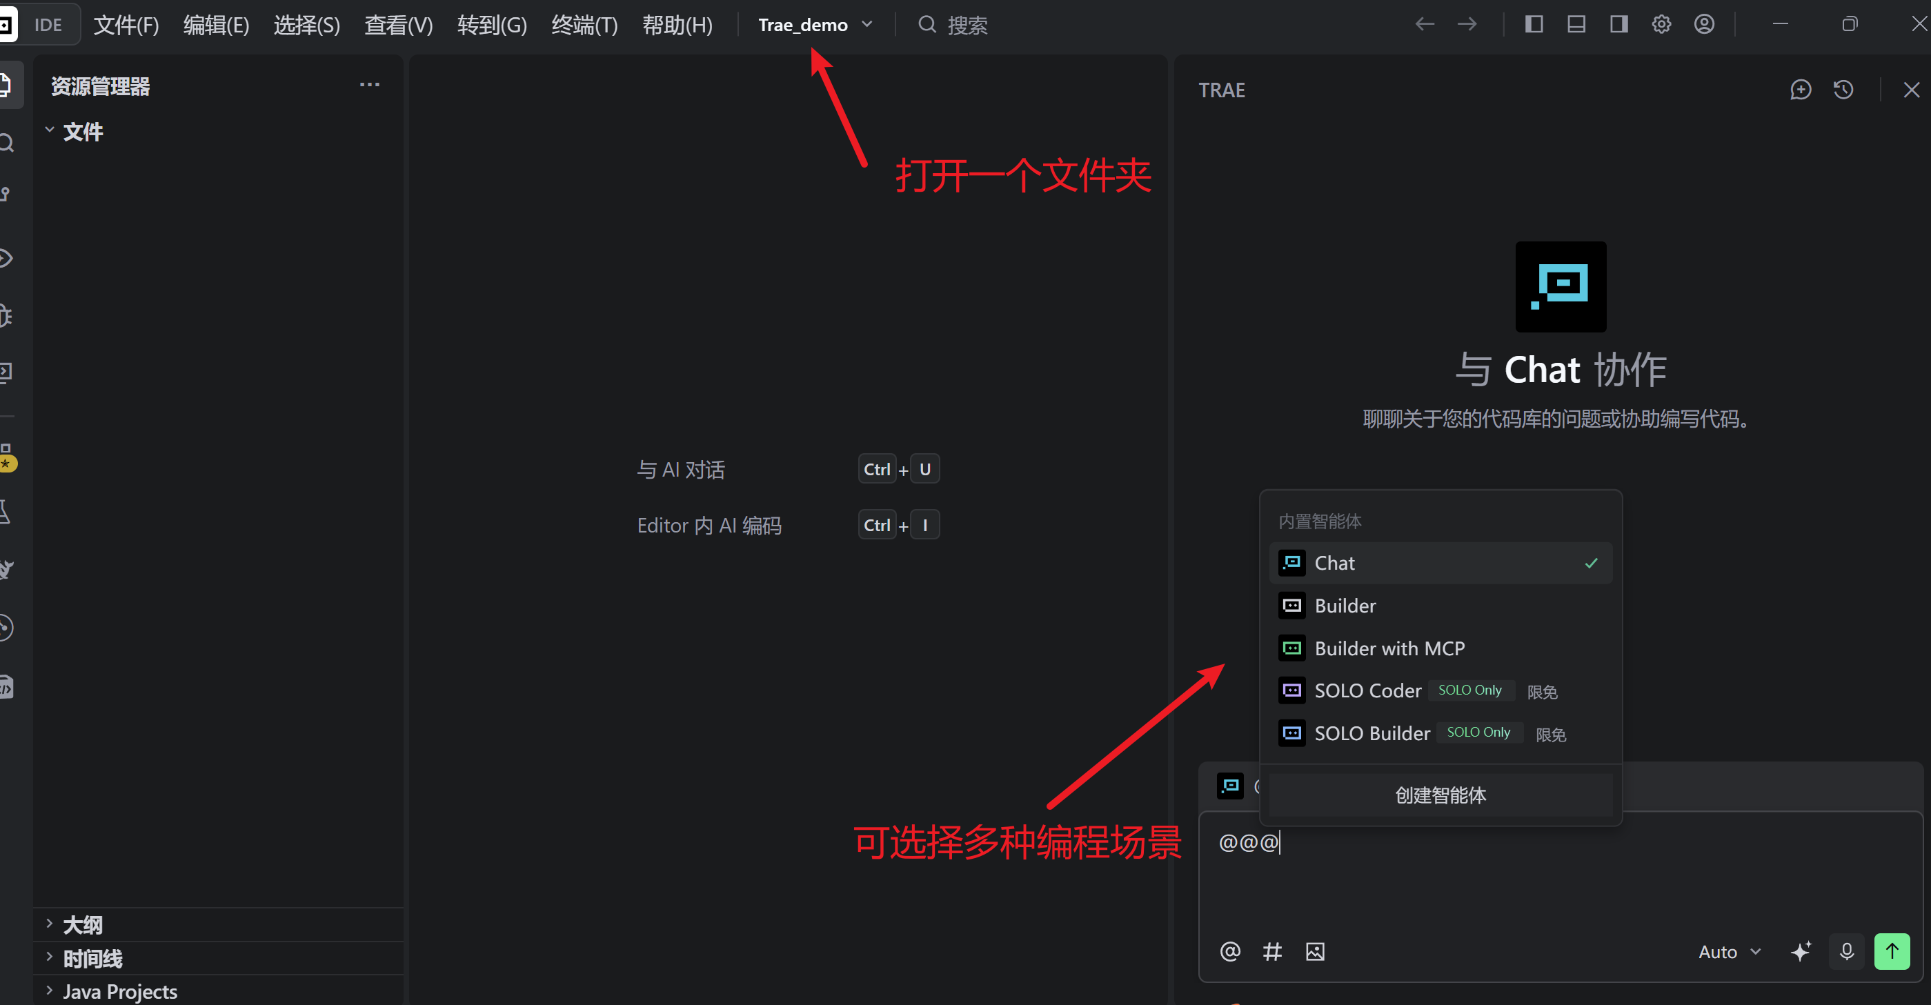Toggle the bottom panel layout icon
This screenshot has height=1005, width=1931.
[1576, 25]
